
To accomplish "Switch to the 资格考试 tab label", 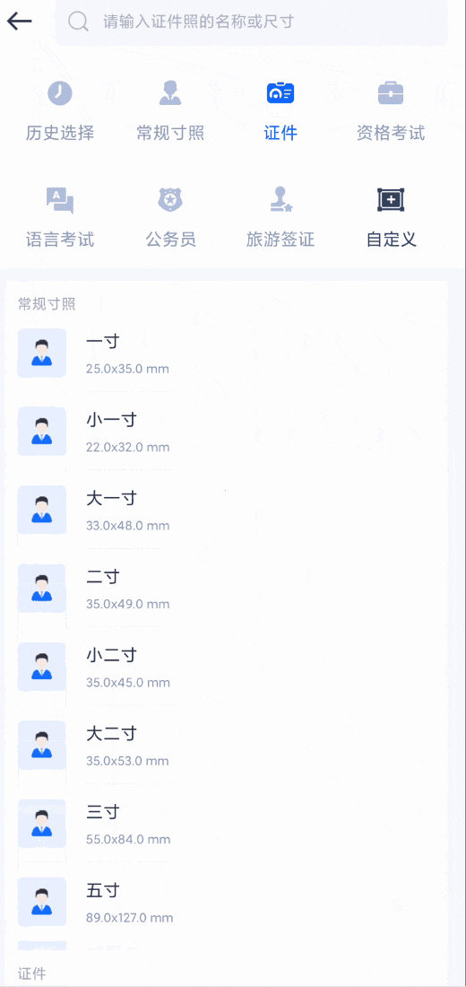I will pyautogui.click(x=391, y=133).
